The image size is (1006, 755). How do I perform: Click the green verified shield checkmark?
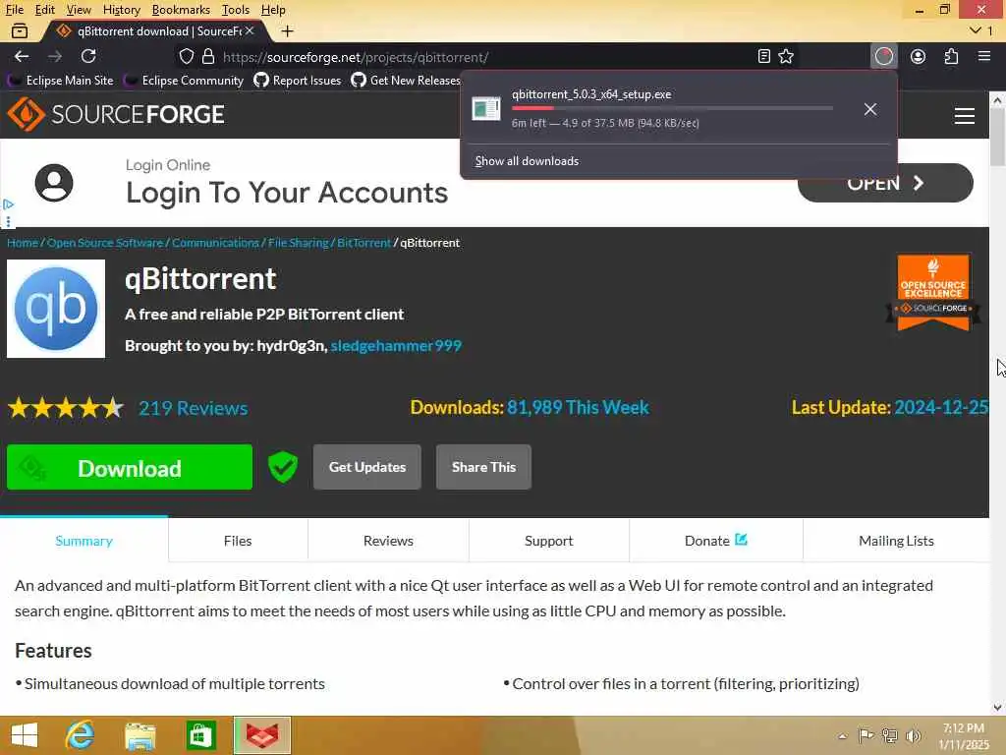pos(283,467)
